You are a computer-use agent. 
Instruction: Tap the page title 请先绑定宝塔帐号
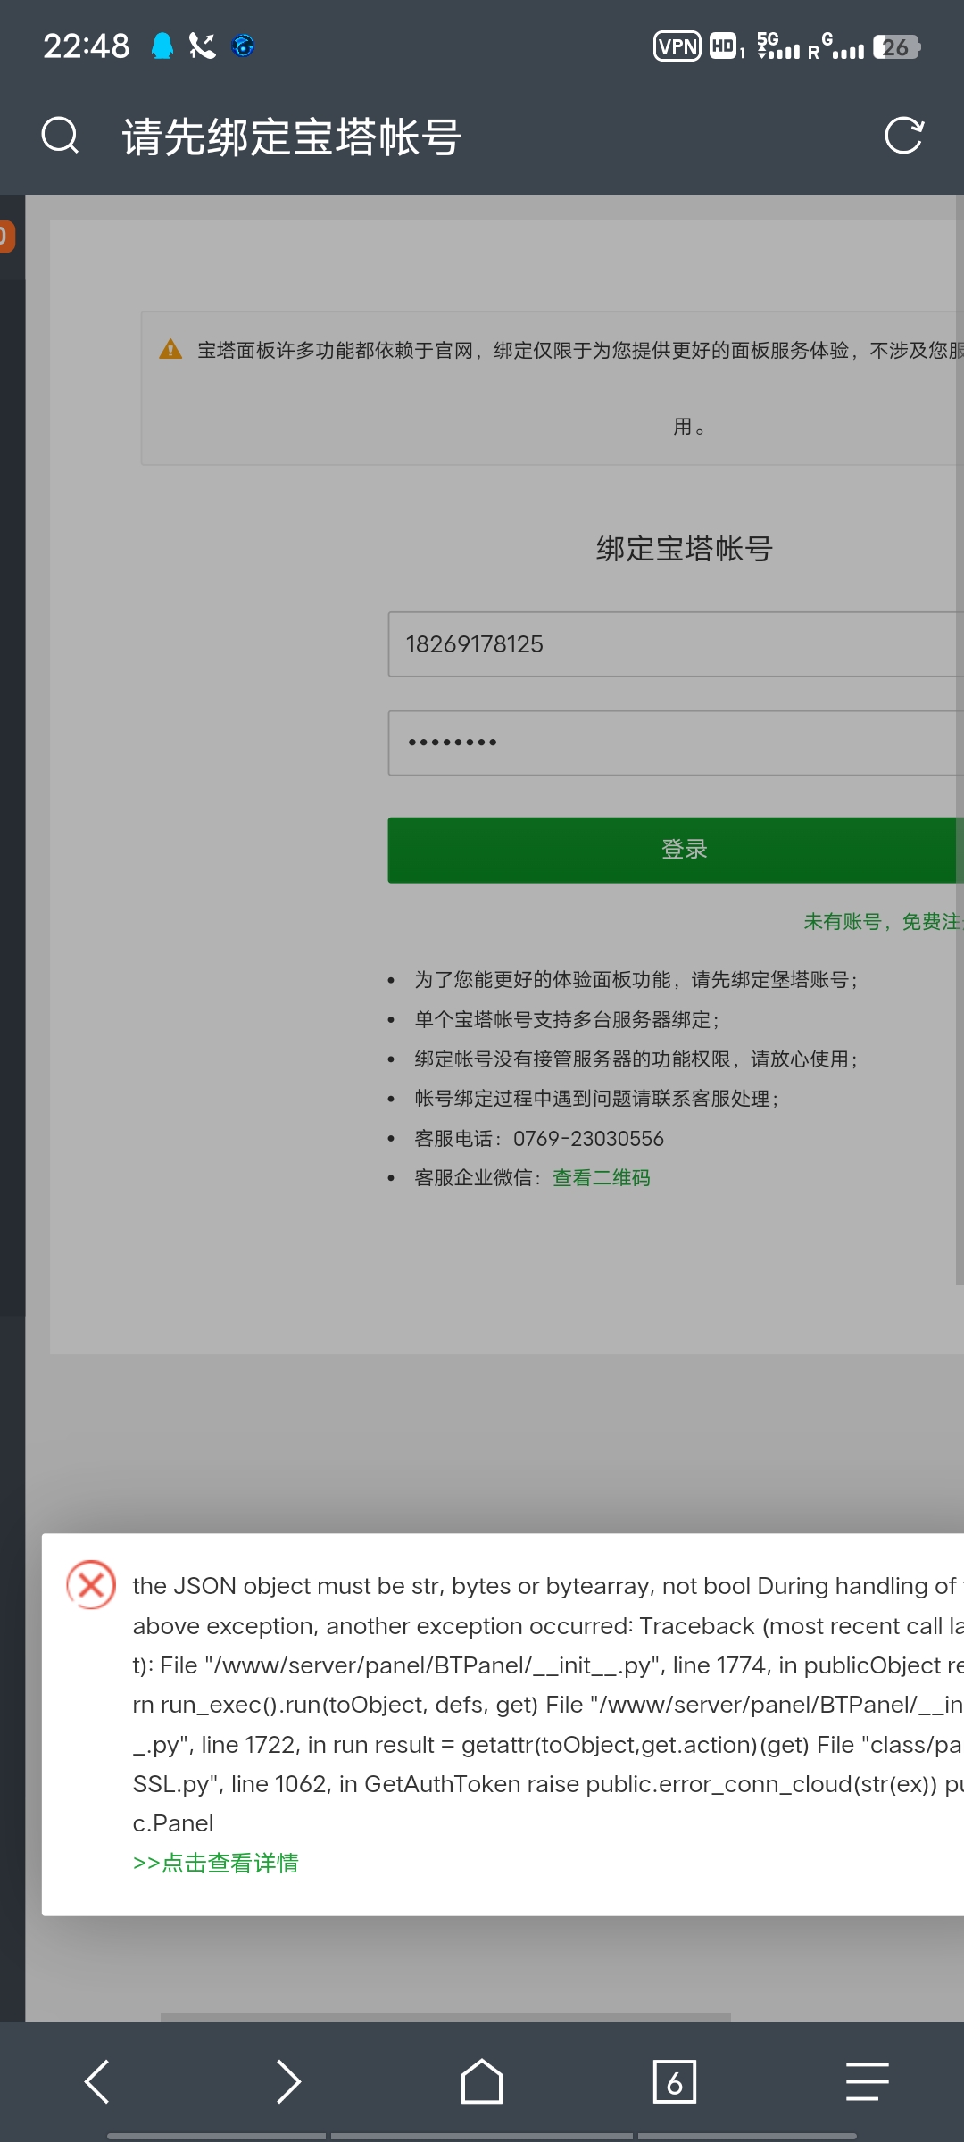[x=292, y=137]
